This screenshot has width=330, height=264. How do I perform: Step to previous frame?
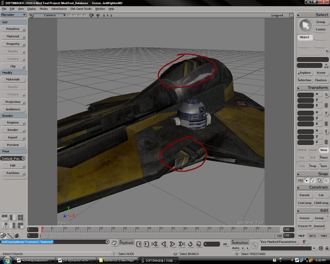[x=139, y=244]
